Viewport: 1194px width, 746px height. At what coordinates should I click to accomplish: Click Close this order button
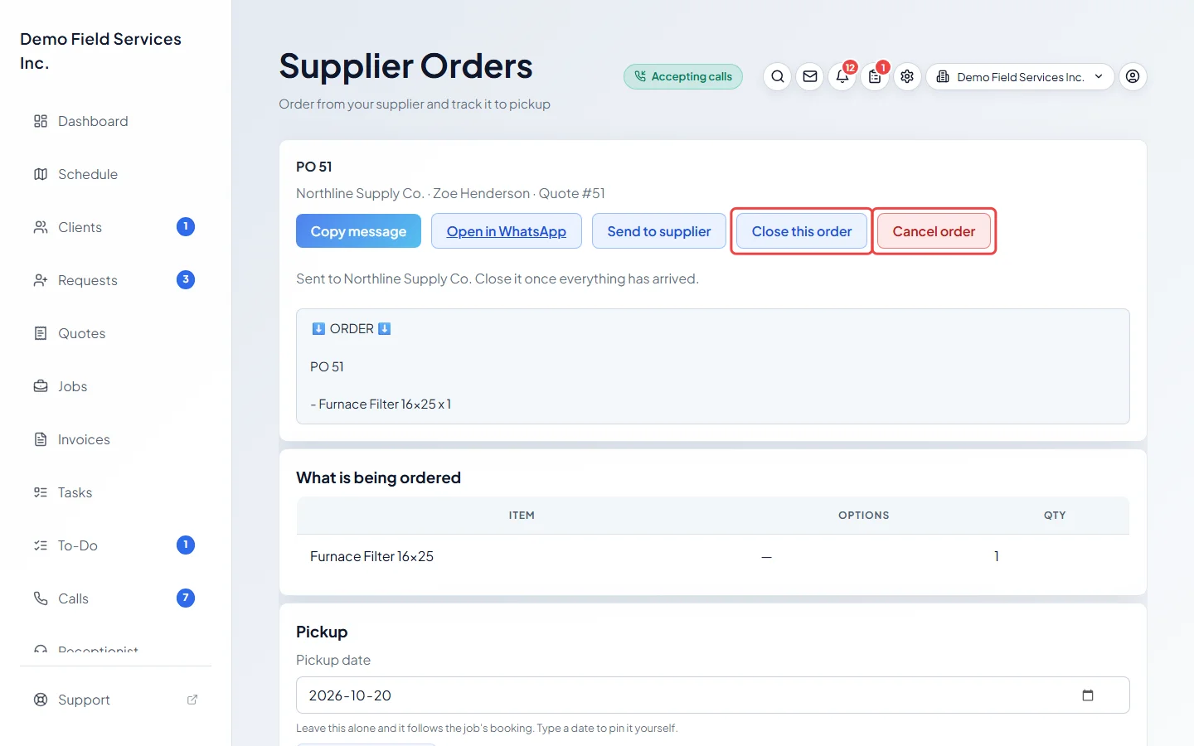pyautogui.click(x=802, y=231)
